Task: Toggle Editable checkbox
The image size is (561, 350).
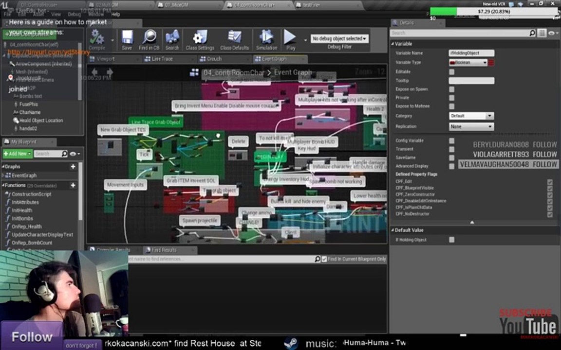Action: [x=452, y=72]
